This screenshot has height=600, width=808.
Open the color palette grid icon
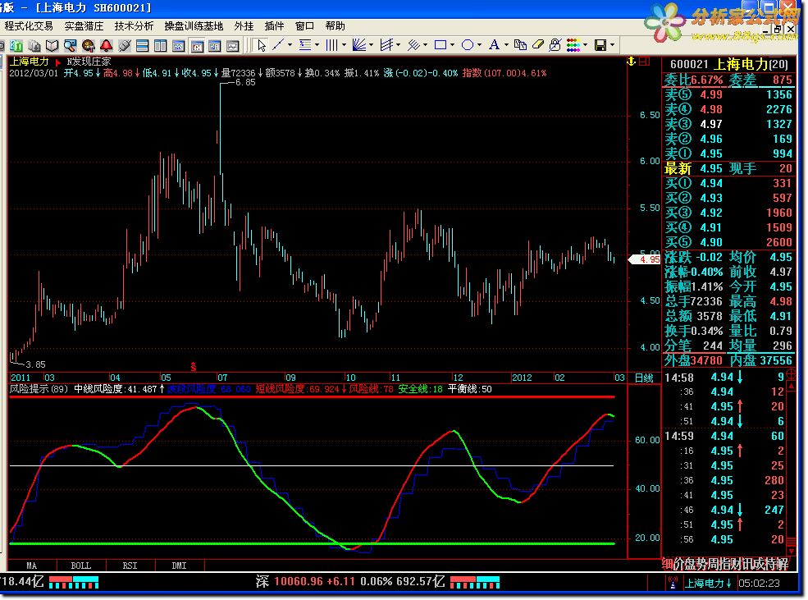click(x=573, y=45)
